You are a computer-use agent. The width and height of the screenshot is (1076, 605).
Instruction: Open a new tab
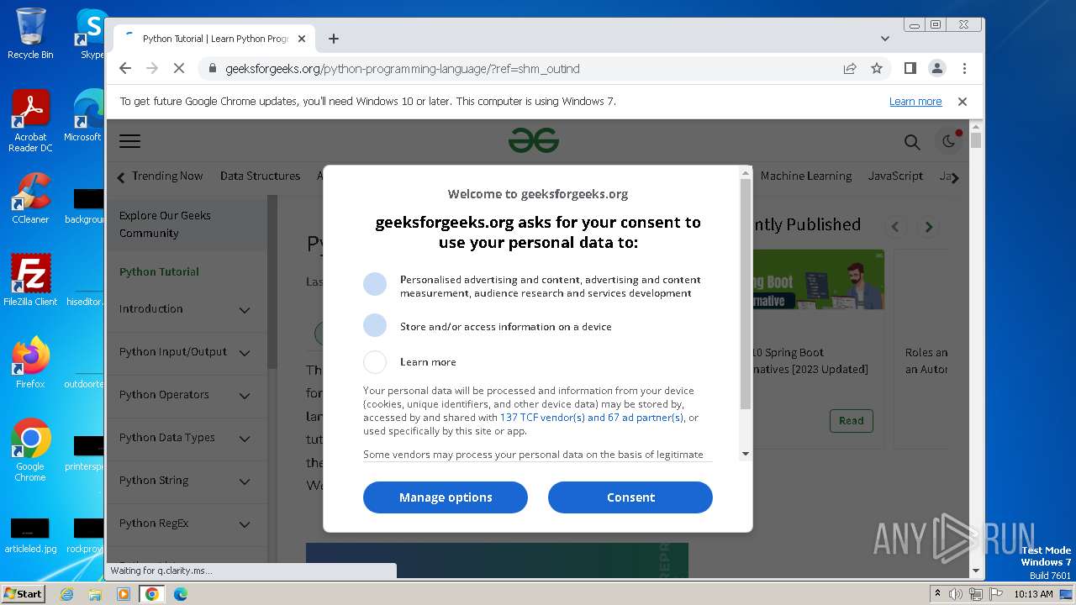point(334,39)
